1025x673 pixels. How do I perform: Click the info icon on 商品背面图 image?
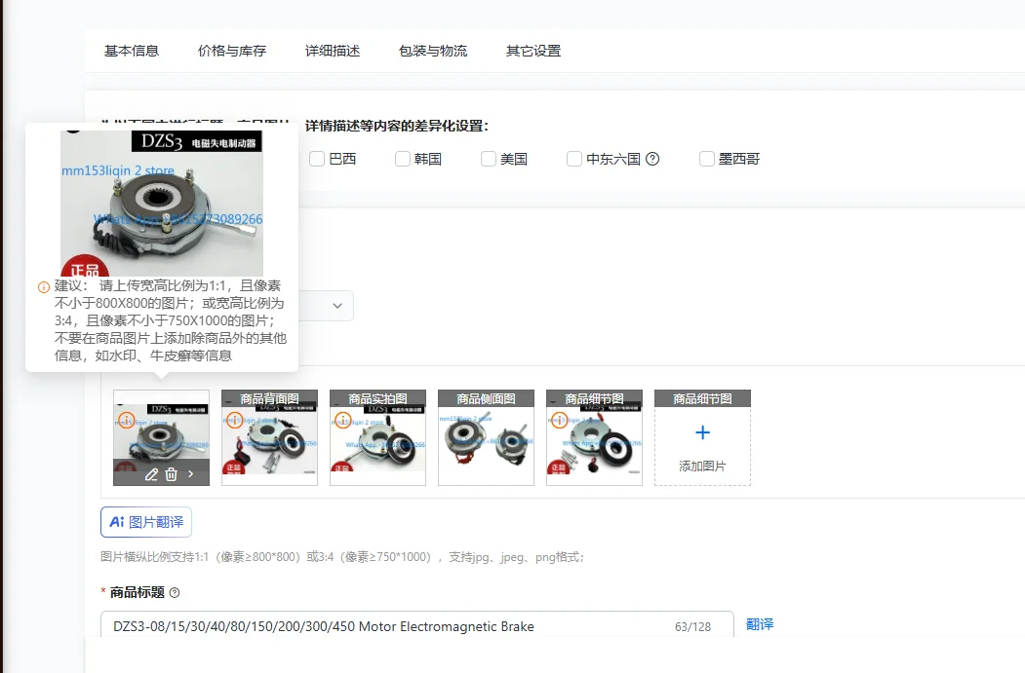[235, 420]
